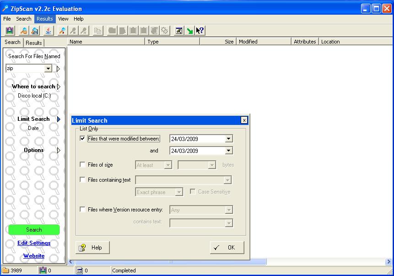Click the archive count icon in status bar

click(43, 271)
